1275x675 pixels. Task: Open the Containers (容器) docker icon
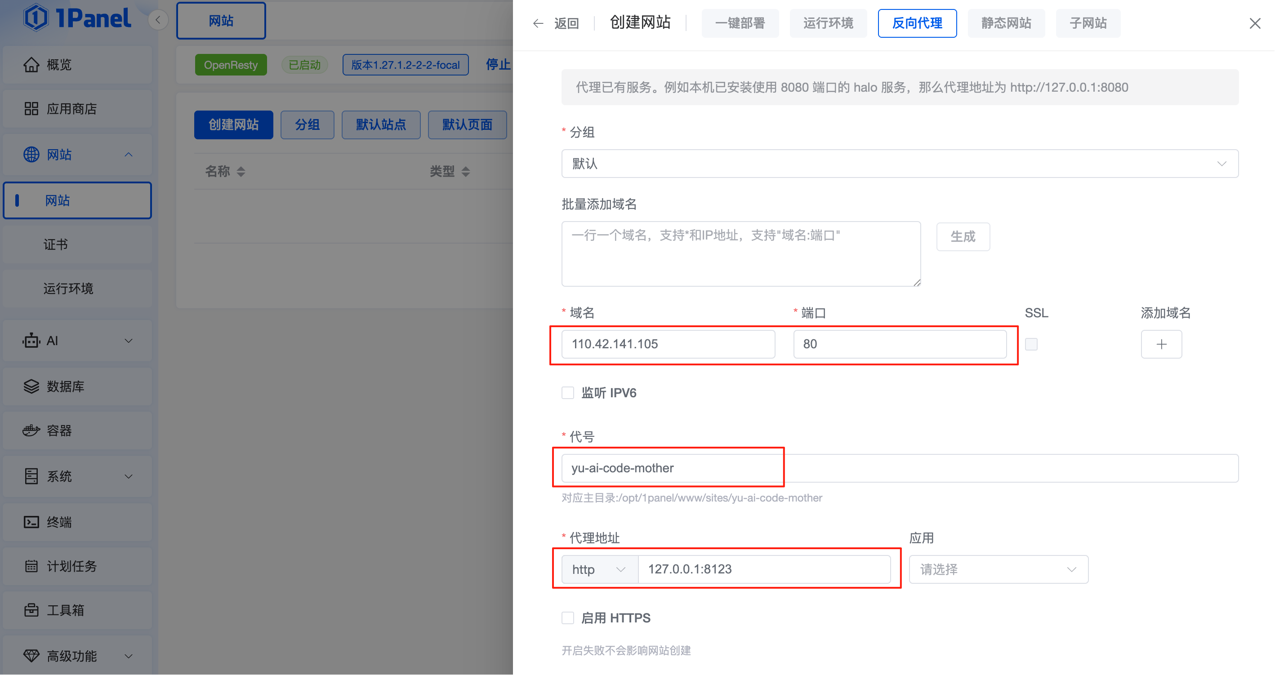point(31,431)
